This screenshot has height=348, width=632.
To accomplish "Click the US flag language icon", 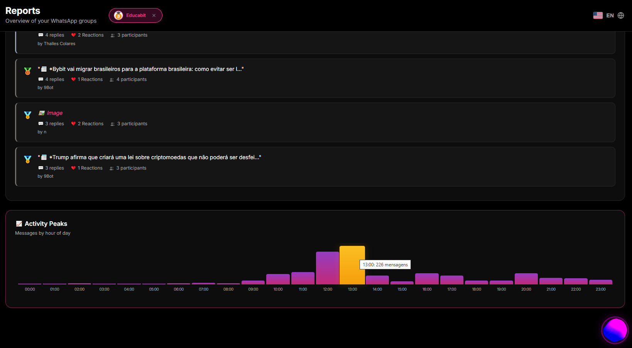I will pos(598,15).
